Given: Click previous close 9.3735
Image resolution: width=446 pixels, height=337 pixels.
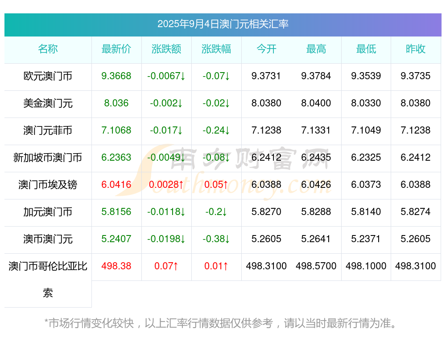Looking at the screenshot, I should [x=416, y=76].
